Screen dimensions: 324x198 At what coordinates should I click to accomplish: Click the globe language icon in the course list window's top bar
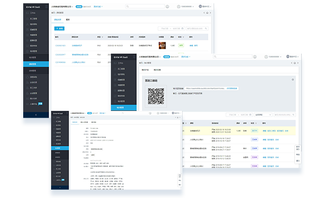(x=200, y=6)
